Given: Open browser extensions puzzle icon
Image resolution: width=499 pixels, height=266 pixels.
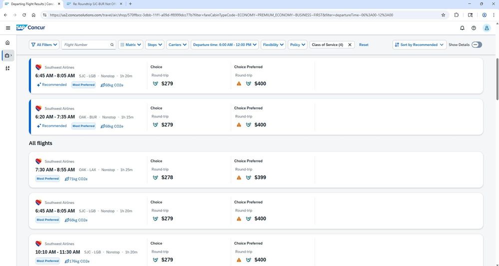Looking at the screenshot, I should 457,15.
